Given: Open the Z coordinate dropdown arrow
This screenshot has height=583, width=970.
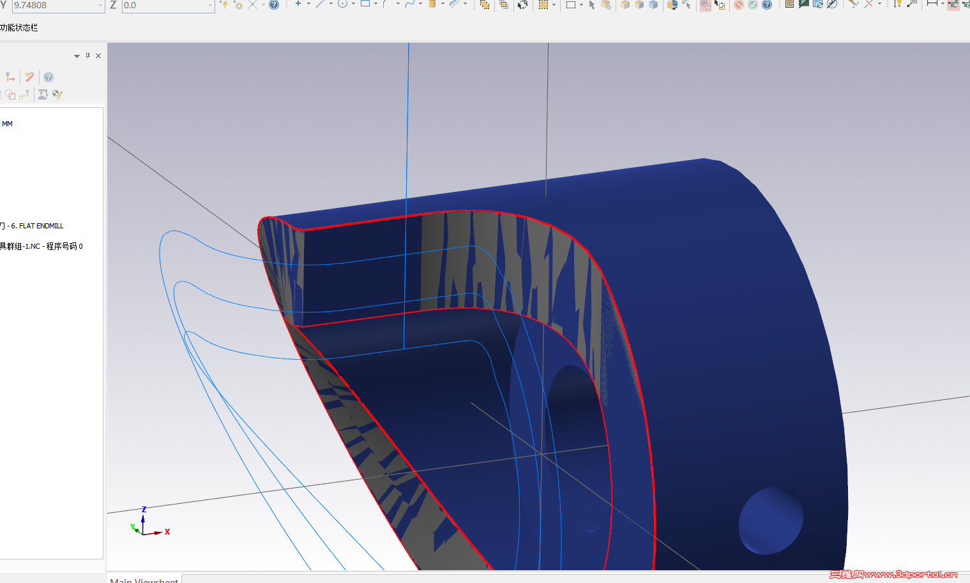Looking at the screenshot, I should [x=210, y=5].
